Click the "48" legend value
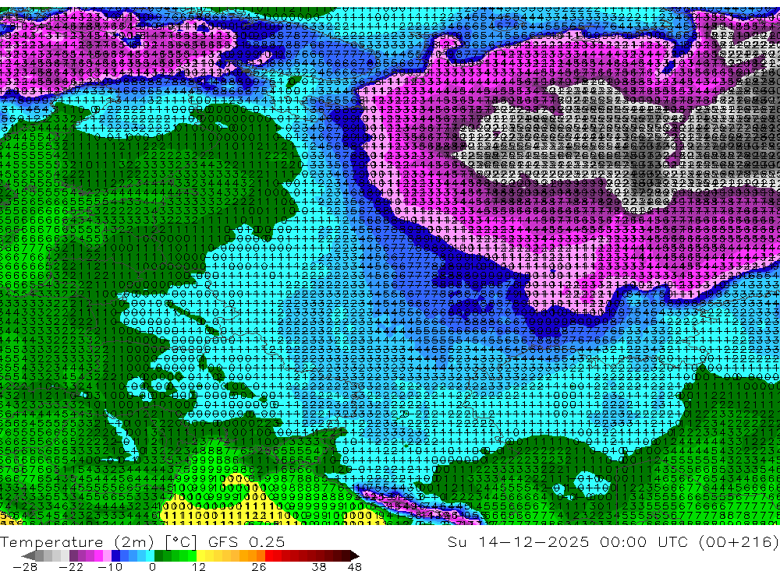Image resolution: width=780 pixels, height=571 pixels. 355,567
